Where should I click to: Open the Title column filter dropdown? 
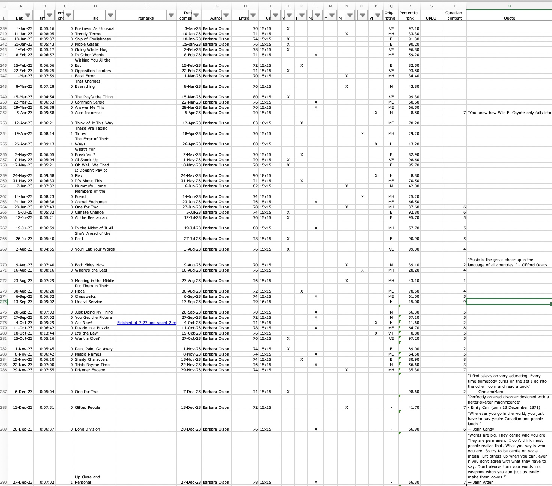tap(110, 15)
